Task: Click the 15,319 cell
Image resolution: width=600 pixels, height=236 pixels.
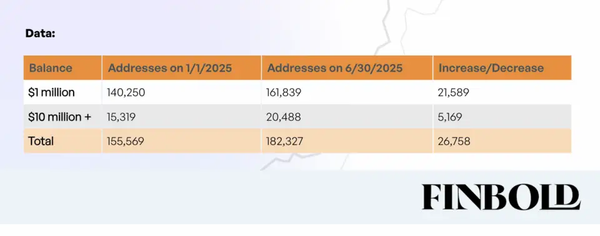Action: click(121, 116)
